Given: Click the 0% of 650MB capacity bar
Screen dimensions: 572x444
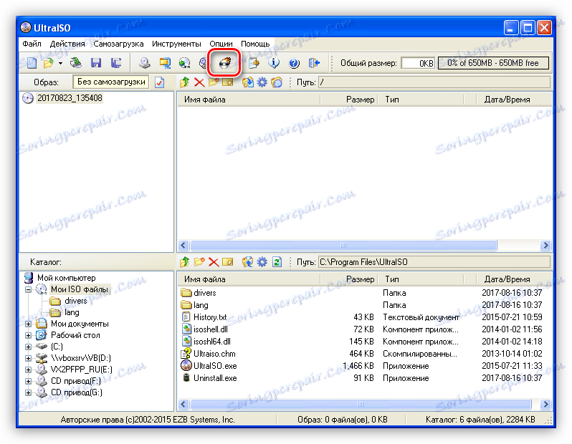Looking at the screenshot, I should 493,63.
